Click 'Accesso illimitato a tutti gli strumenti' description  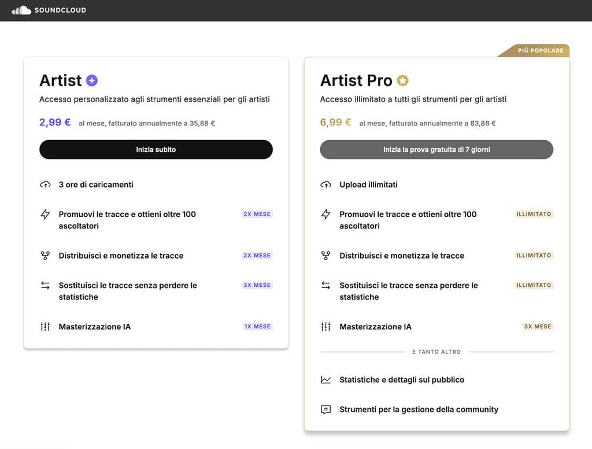413,99
